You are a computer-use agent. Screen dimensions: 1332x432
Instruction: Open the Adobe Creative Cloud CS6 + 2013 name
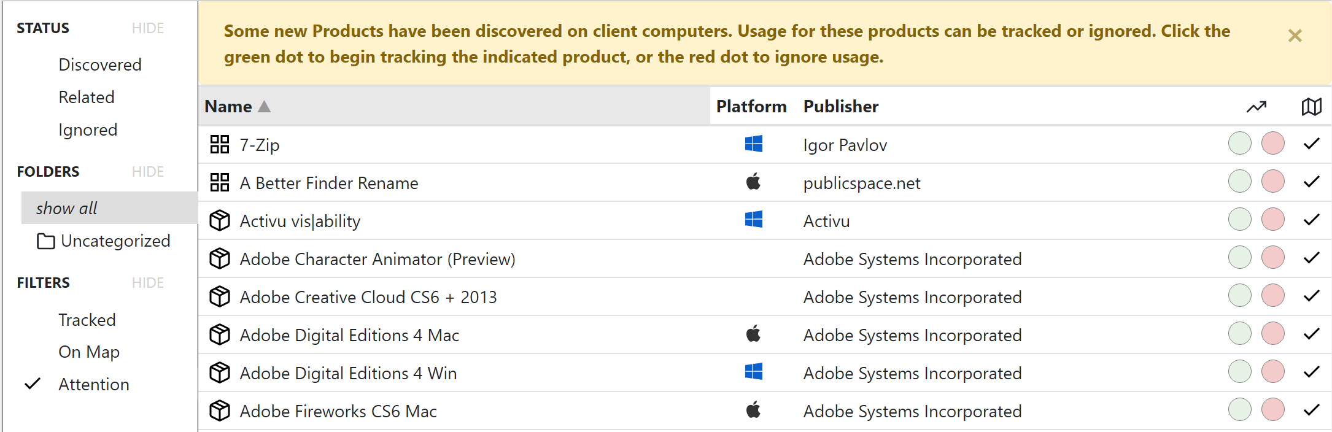[x=368, y=297]
